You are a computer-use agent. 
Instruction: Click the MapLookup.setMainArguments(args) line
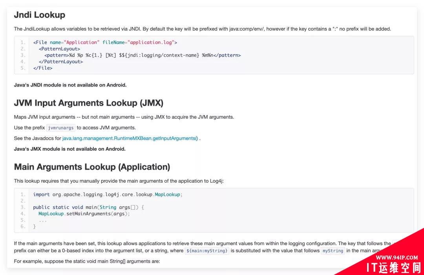click(84, 214)
